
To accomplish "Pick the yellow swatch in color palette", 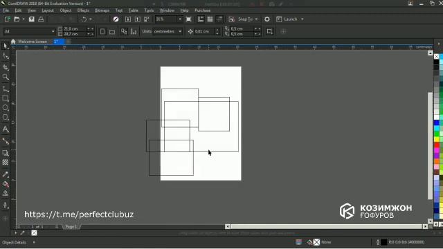I will click(x=437, y=139).
